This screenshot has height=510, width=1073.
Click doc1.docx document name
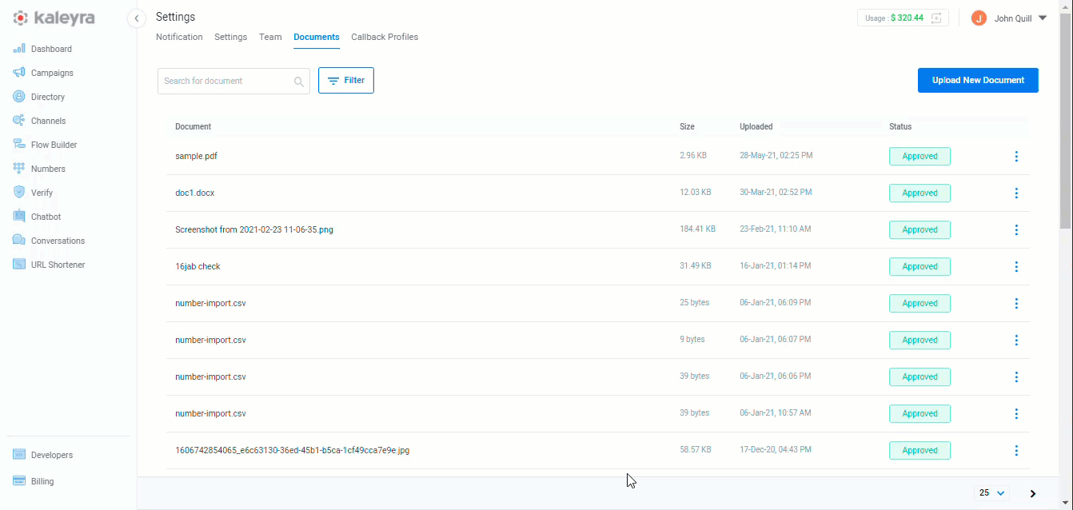point(194,193)
